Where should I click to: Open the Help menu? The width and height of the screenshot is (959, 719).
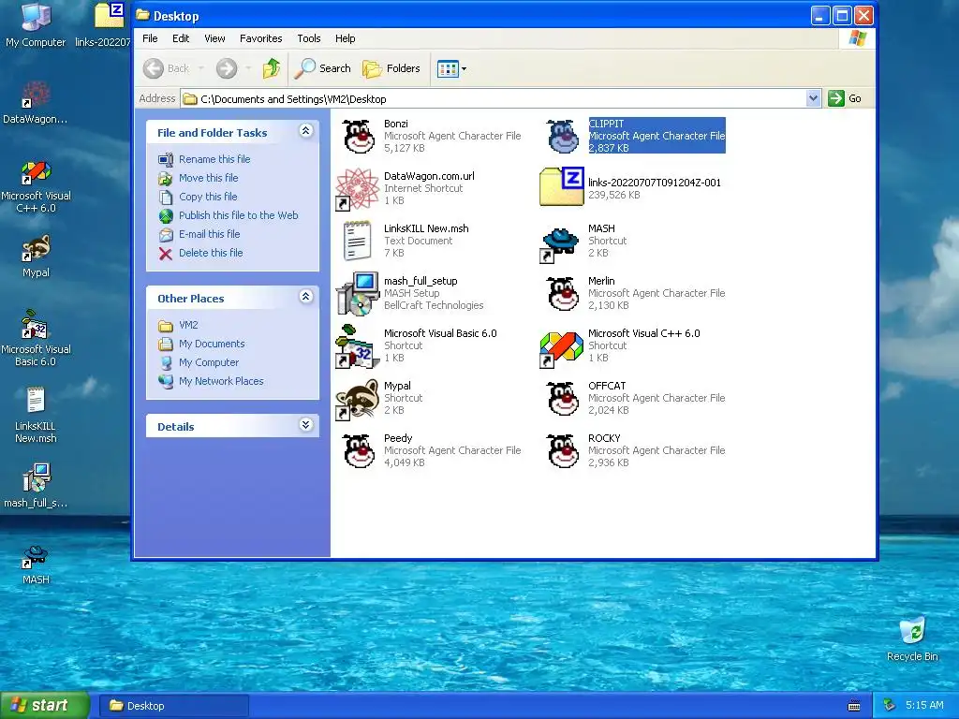(x=345, y=38)
